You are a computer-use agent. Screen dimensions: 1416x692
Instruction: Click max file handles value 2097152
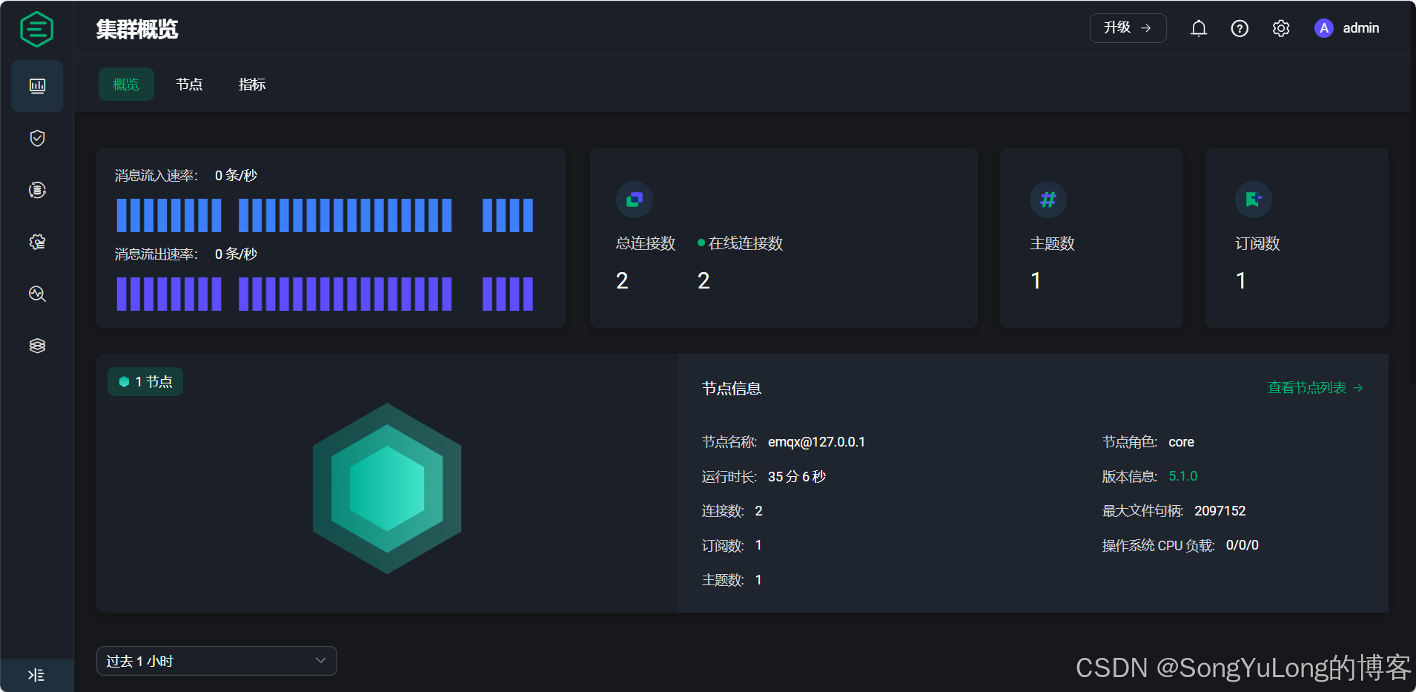click(x=1220, y=511)
